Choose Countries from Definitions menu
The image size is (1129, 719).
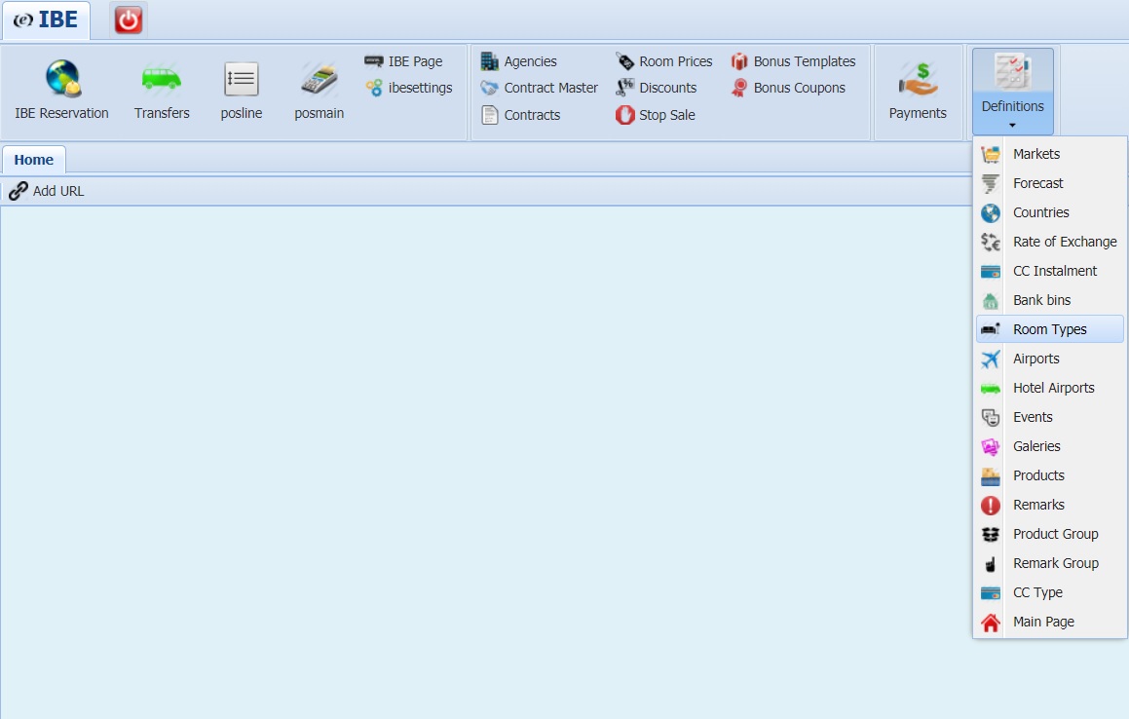[x=1050, y=212]
